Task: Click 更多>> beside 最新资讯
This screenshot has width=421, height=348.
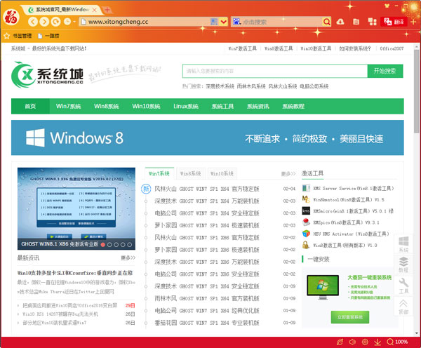Action: [x=128, y=258]
